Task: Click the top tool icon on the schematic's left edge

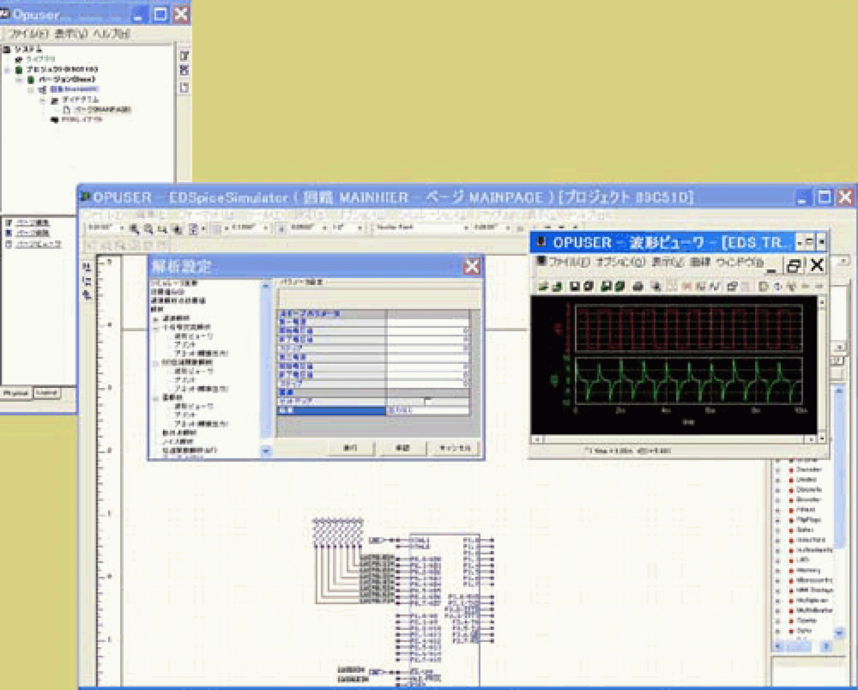Action: tap(87, 267)
